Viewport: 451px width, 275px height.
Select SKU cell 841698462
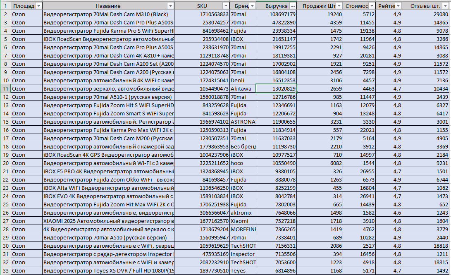point(202,31)
